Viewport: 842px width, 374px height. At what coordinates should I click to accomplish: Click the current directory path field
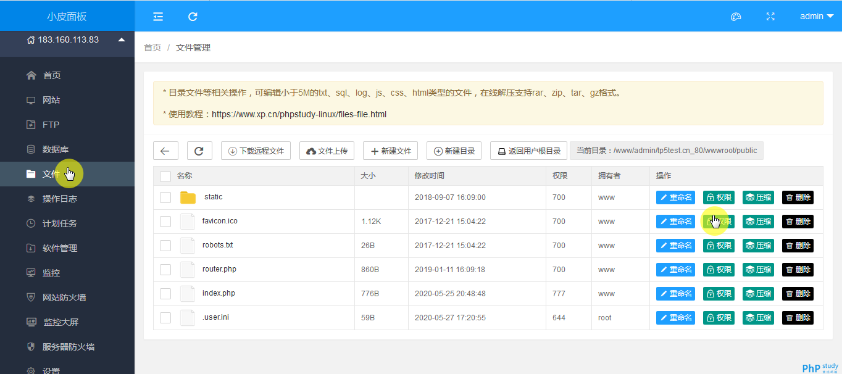tap(667, 151)
